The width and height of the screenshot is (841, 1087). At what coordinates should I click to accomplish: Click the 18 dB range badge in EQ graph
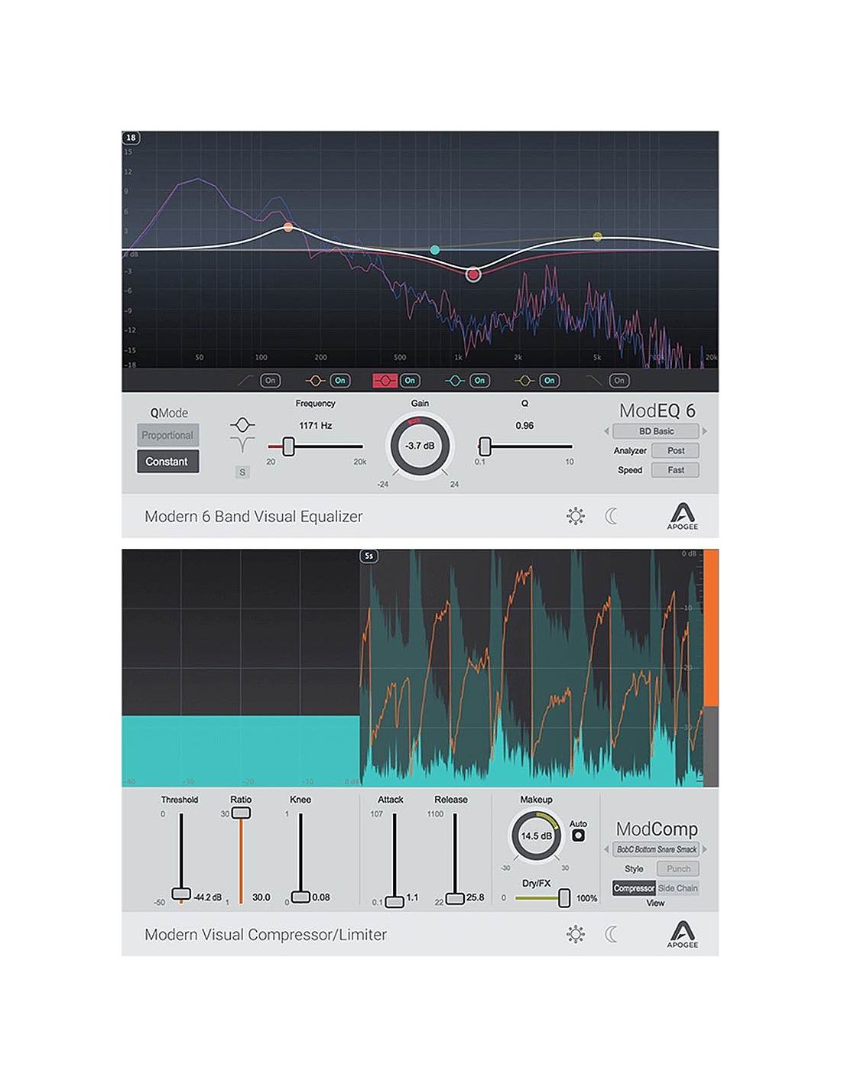tap(131, 138)
